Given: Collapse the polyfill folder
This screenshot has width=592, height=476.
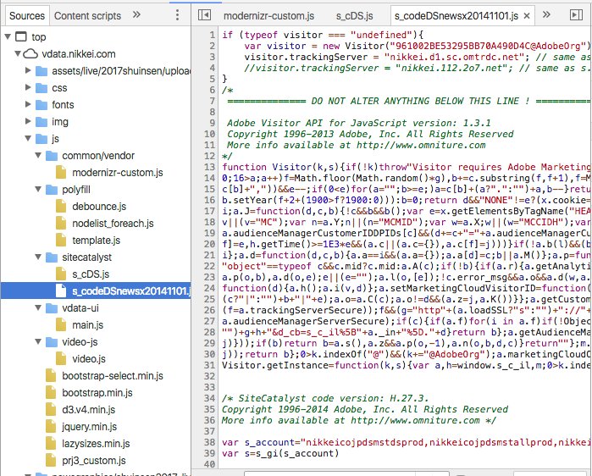Looking at the screenshot, I should pos(38,190).
